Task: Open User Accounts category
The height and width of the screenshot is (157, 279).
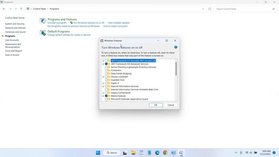Action: [12, 40]
